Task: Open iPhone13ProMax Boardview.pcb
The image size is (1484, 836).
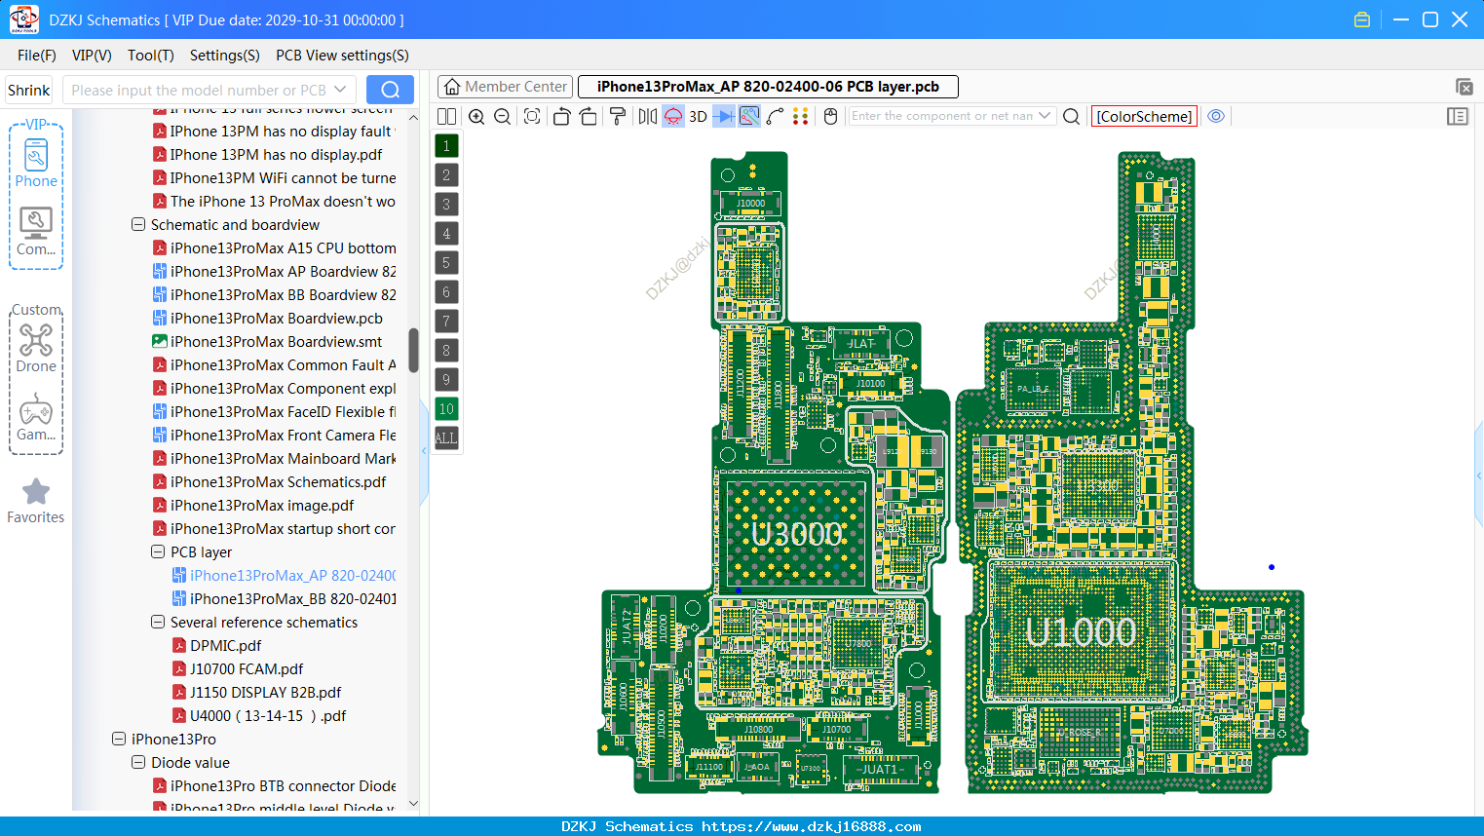Action: tap(277, 318)
